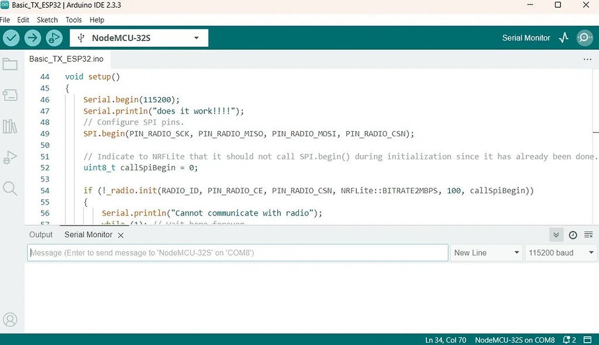Open the Sketch menu
Image resolution: width=599 pixels, height=345 pixels.
click(x=47, y=20)
